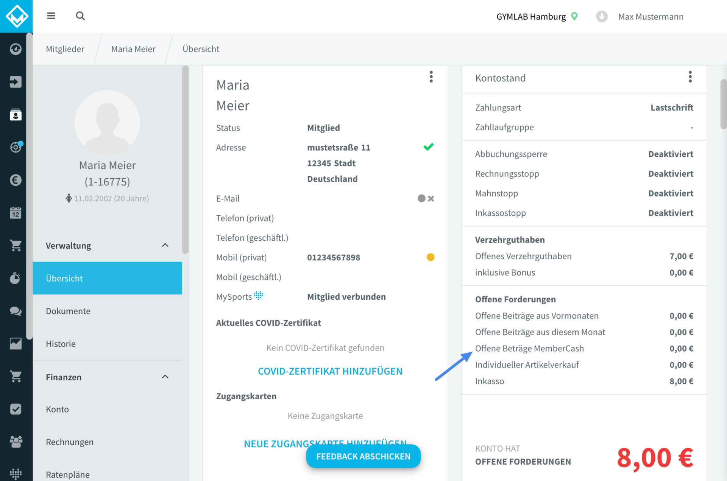The image size is (727, 481).
Task: Collapse the Verwaltung section
Action: pos(165,246)
